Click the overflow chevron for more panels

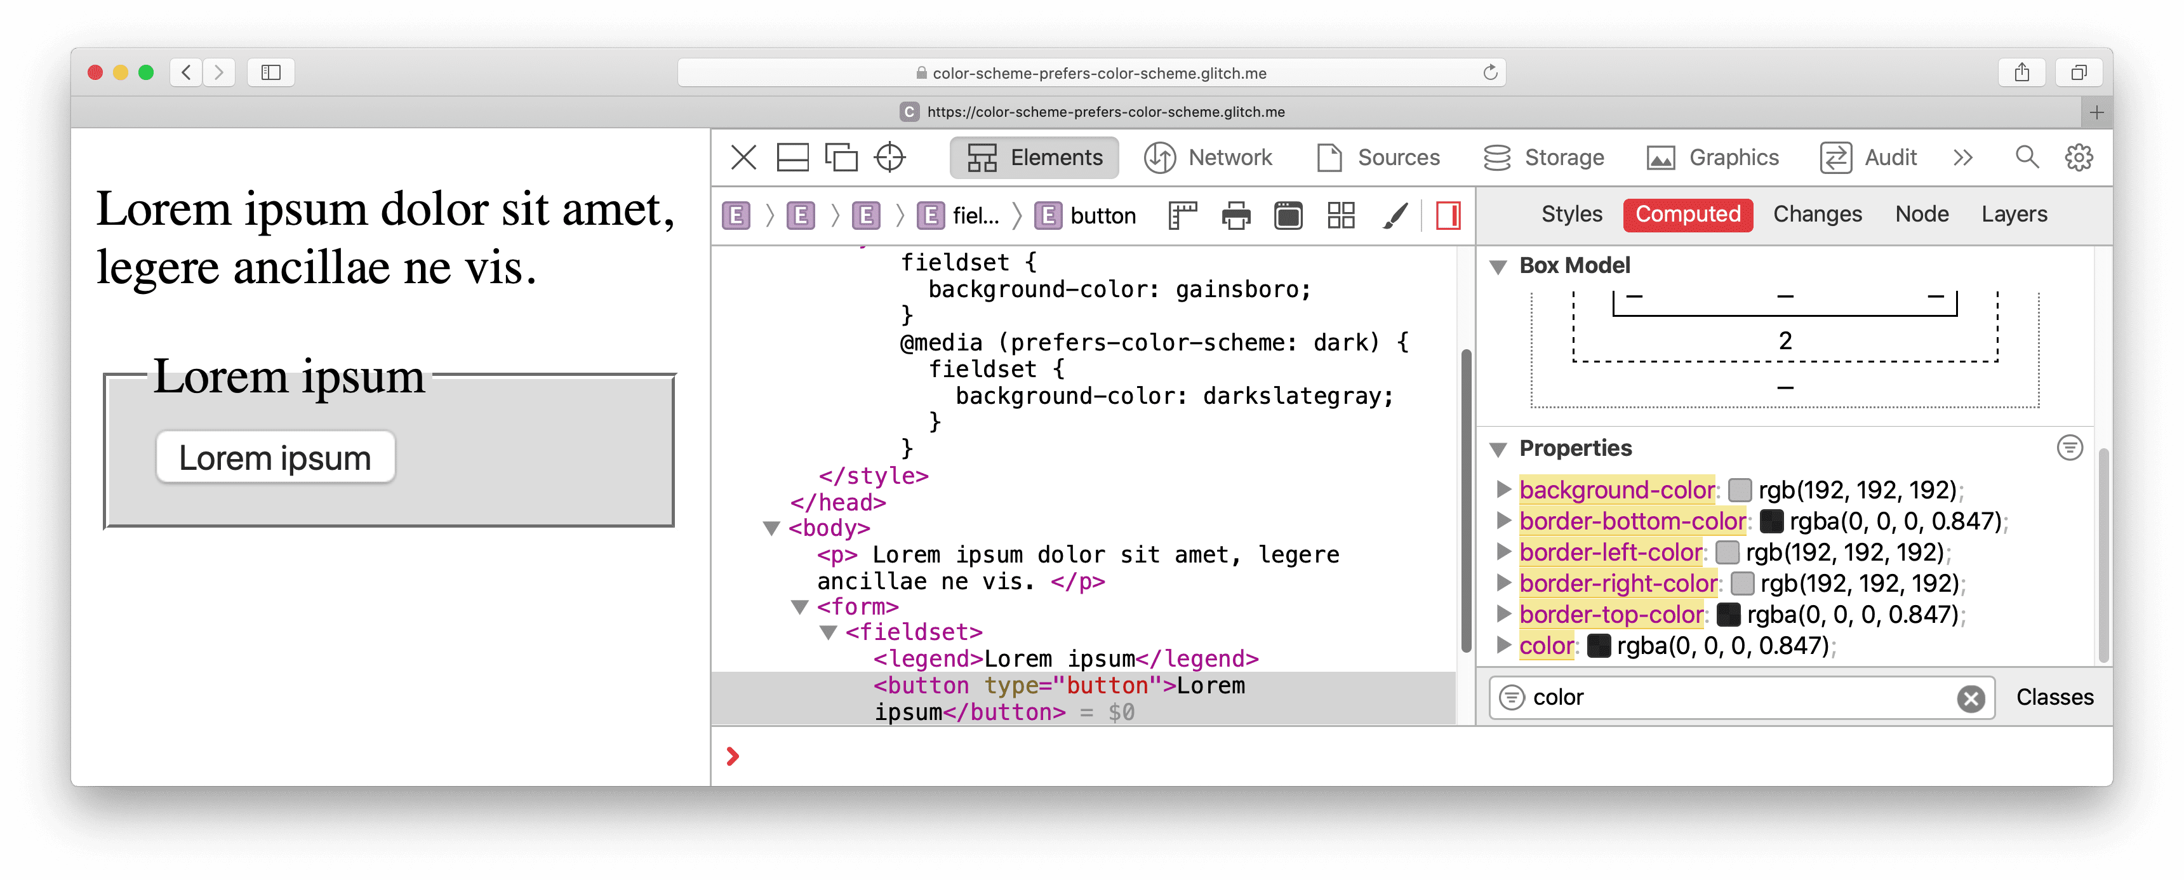tap(1961, 156)
